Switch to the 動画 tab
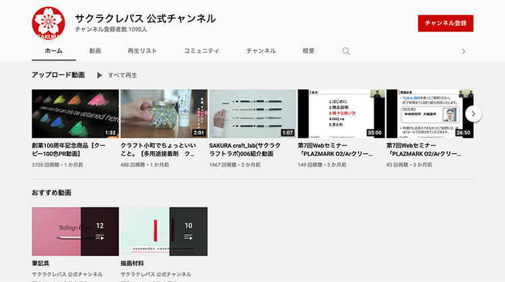Viewport: 505px width, 282px height. [x=96, y=51]
